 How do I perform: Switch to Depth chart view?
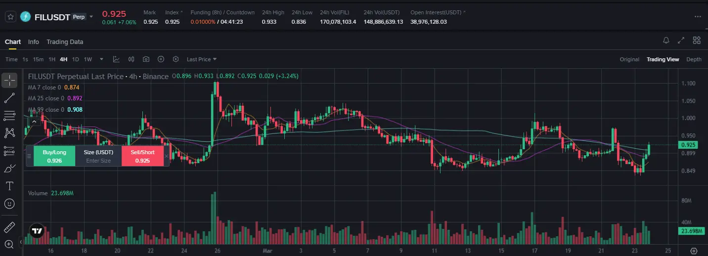[694, 59]
